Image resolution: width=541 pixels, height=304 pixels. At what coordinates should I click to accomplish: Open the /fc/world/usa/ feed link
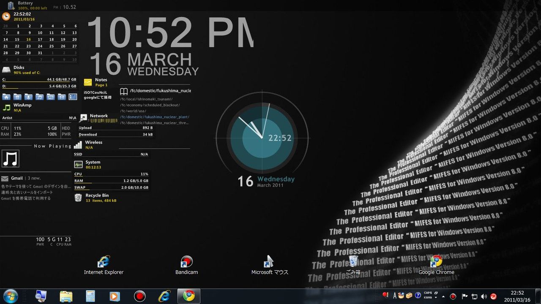(x=133, y=111)
